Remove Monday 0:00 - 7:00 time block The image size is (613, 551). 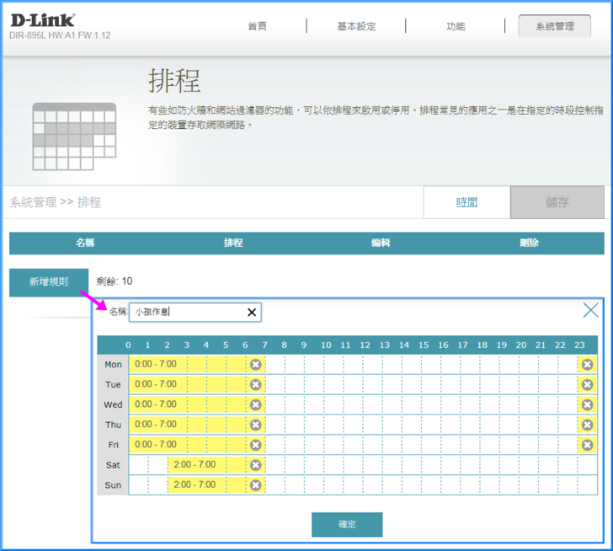pyautogui.click(x=256, y=365)
